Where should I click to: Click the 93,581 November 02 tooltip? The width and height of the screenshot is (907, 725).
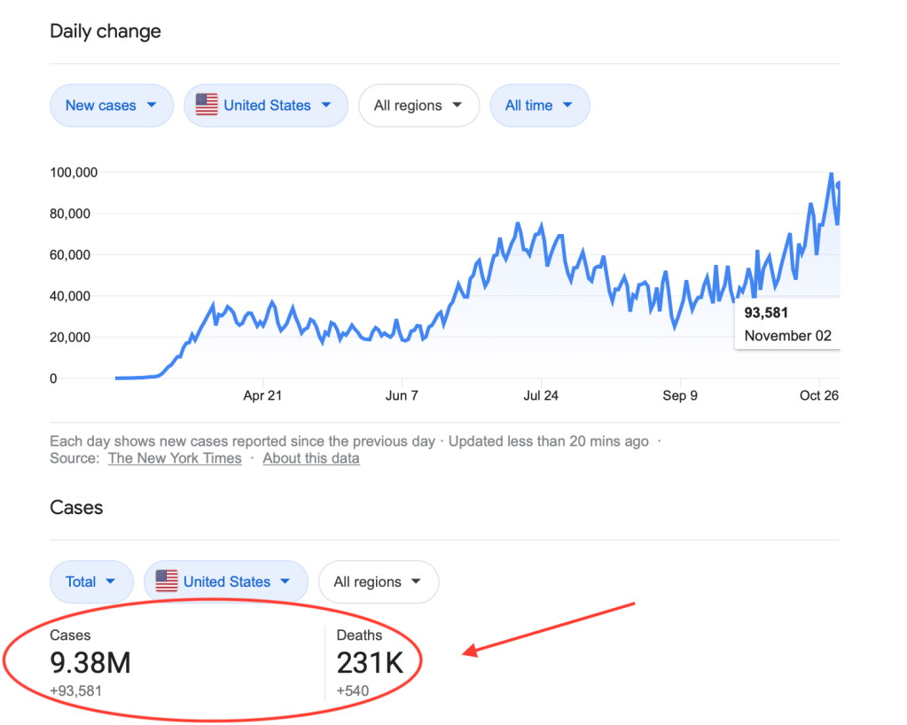[x=786, y=324]
